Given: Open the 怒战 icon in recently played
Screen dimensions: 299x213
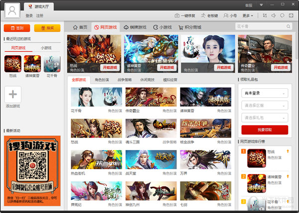Looking at the screenshot, I should click(x=13, y=64).
